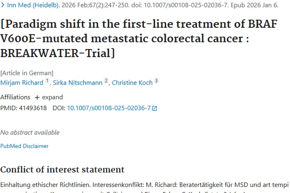Image resolution: width=290 pixels, height=193 pixels.
Task: Click the BREAKWATER-Trial article title
Action: [x=139, y=38]
